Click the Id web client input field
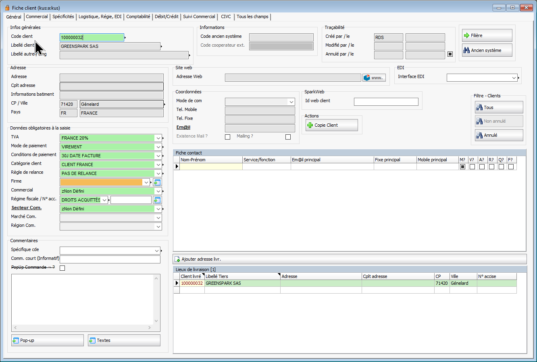This screenshot has width=537, height=362. coord(386,102)
